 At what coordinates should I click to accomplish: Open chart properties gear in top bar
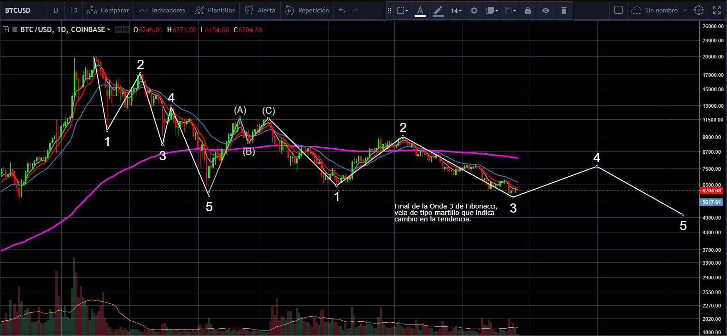pos(699,10)
